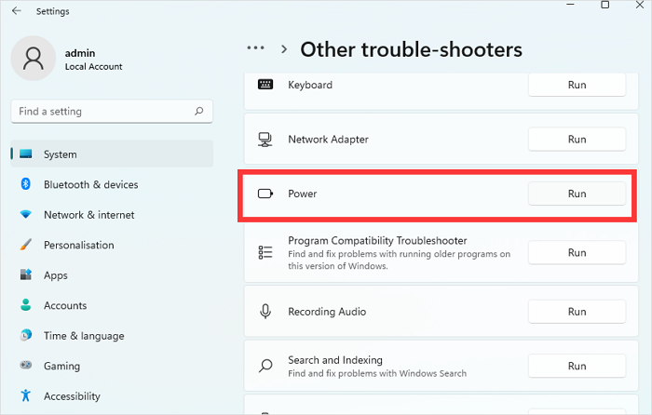Click the admin profile avatar

tap(34, 59)
